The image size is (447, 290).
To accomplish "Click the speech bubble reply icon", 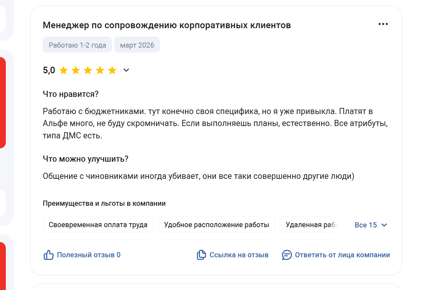I will pyautogui.click(x=287, y=255).
